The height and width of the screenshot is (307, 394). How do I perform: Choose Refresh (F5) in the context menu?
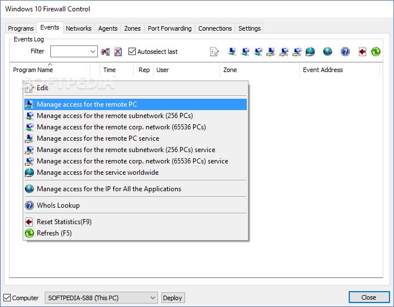136,233
